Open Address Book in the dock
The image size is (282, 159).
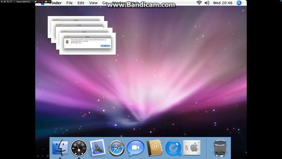155,148
